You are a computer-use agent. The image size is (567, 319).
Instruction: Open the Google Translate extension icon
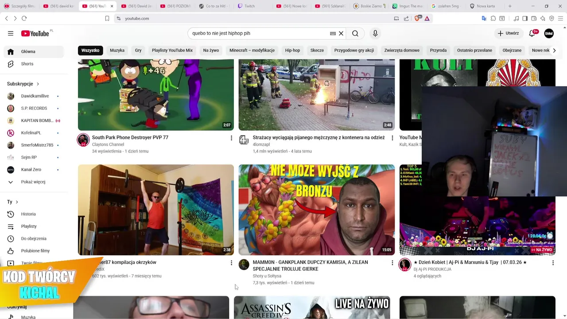coord(484,18)
